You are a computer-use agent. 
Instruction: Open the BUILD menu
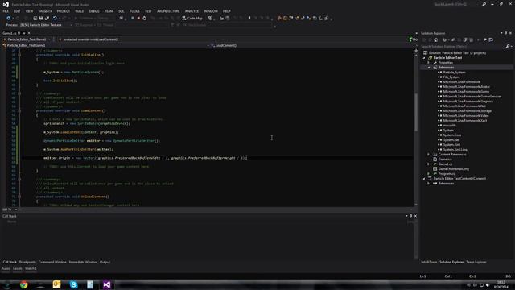point(80,11)
